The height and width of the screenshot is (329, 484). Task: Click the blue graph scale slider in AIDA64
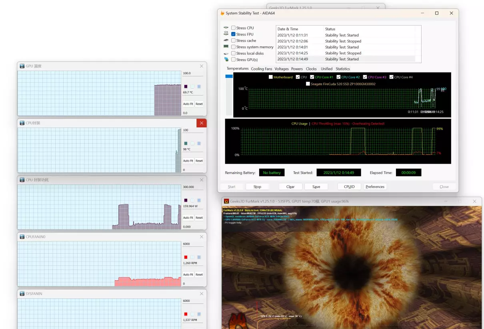[x=229, y=76]
